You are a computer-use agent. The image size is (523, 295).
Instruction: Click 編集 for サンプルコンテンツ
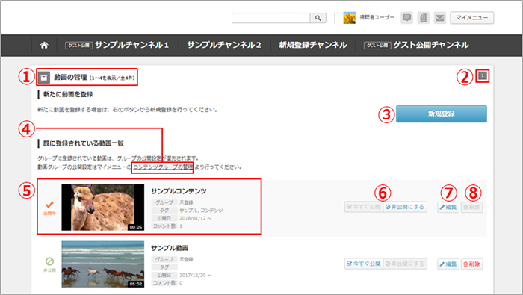pyautogui.click(x=448, y=208)
